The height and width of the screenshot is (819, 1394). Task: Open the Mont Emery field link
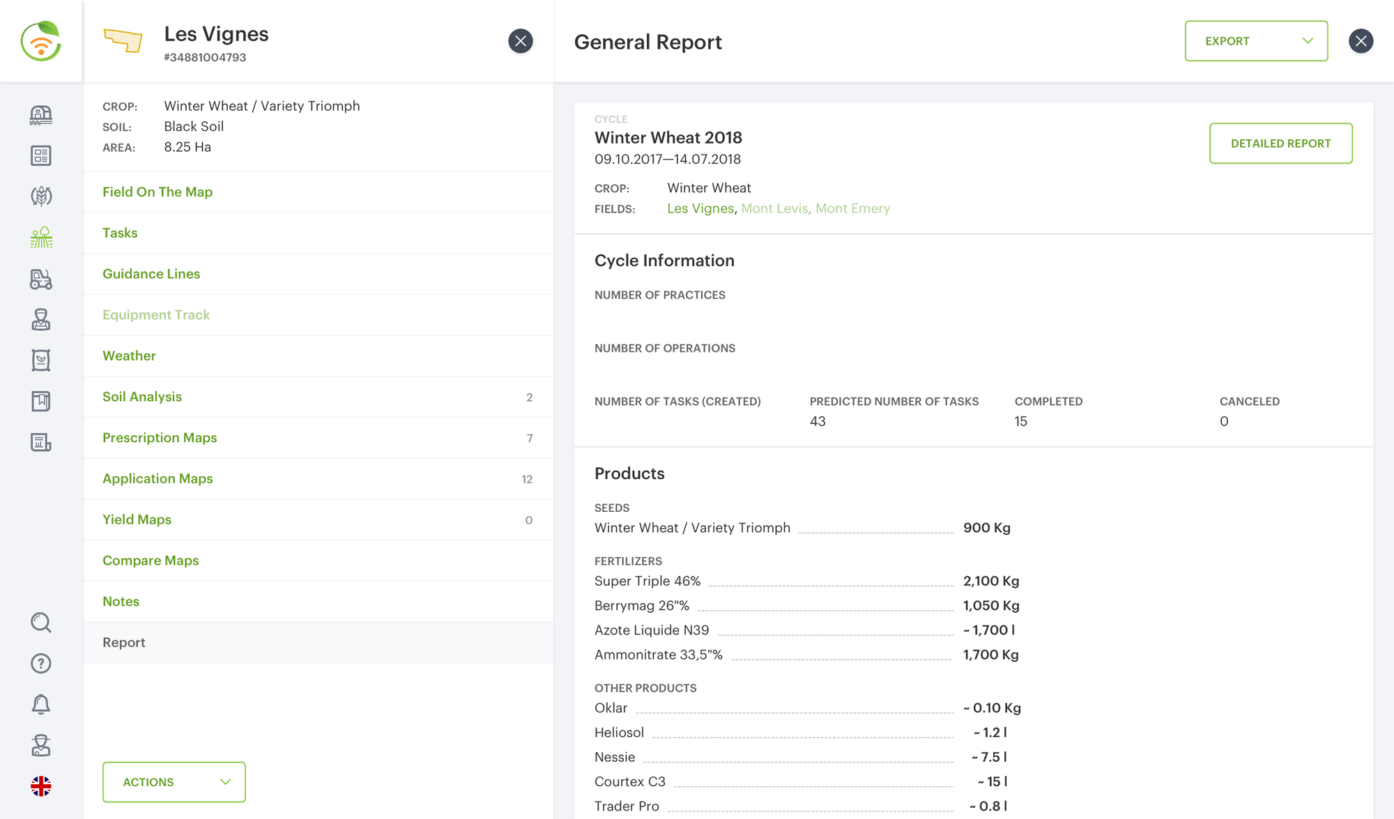(x=852, y=208)
